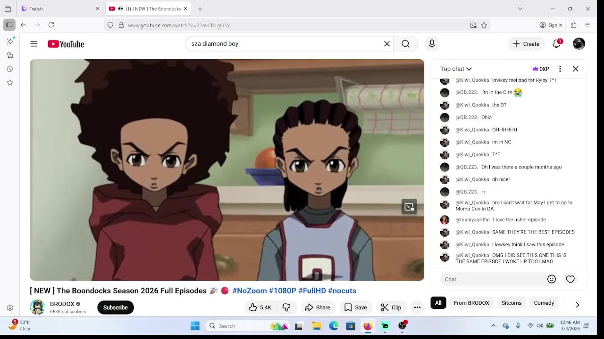Select the Sitcoms filter chip
The width and height of the screenshot is (604, 339).
[x=512, y=303]
